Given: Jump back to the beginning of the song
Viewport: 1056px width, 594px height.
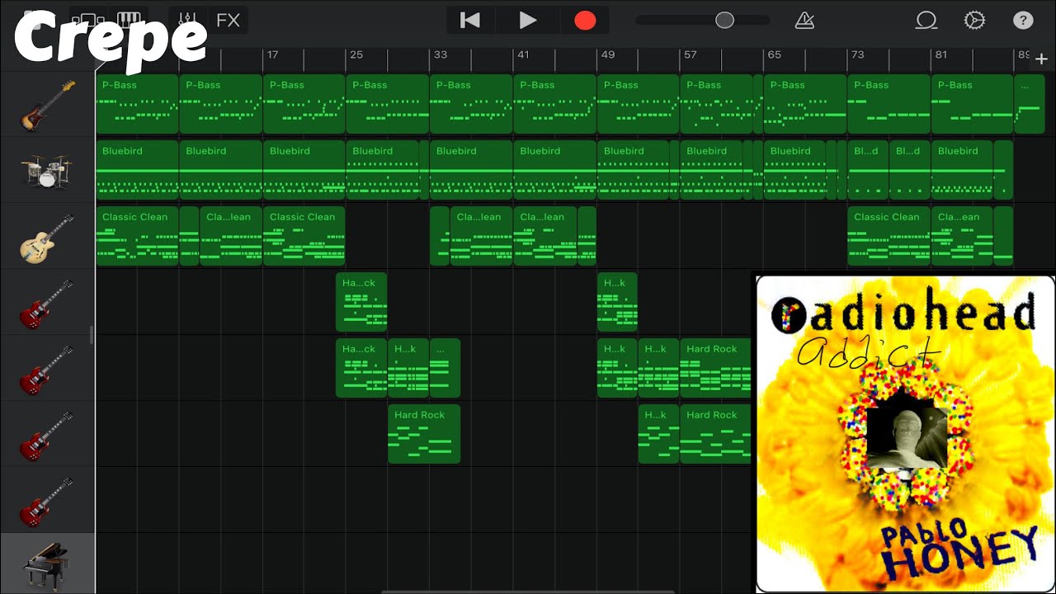Looking at the screenshot, I should coord(470,21).
